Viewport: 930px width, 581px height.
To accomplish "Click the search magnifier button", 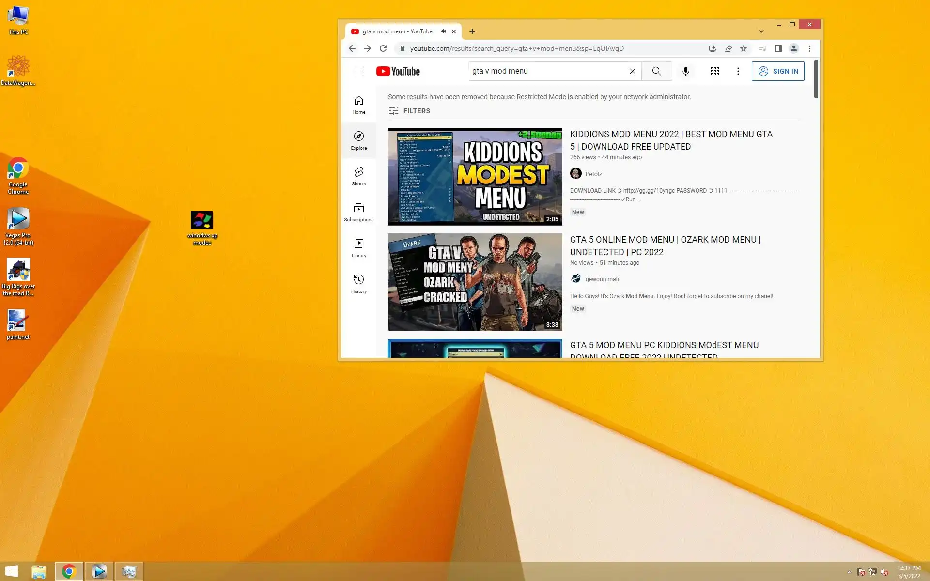I will pyautogui.click(x=656, y=71).
